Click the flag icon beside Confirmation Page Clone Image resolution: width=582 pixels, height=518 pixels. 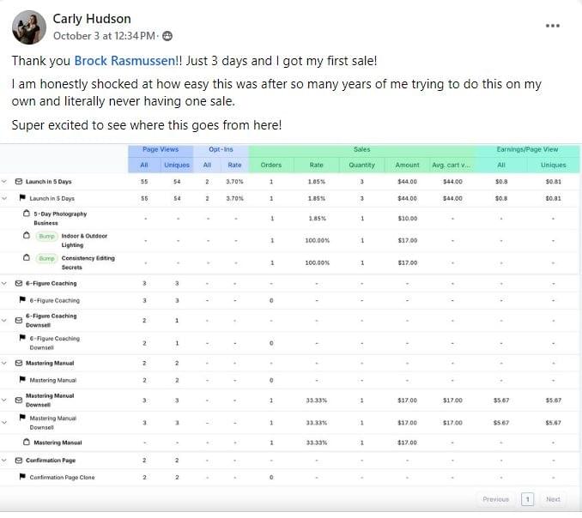click(x=23, y=477)
